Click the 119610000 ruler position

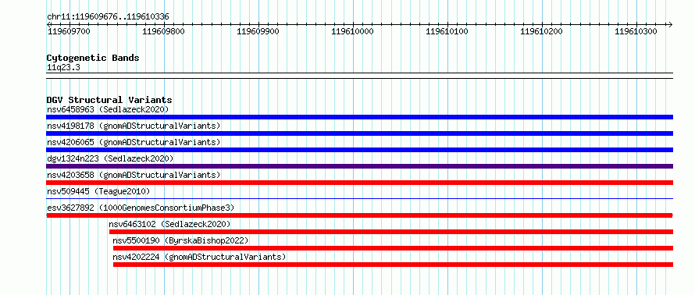tap(352, 31)
